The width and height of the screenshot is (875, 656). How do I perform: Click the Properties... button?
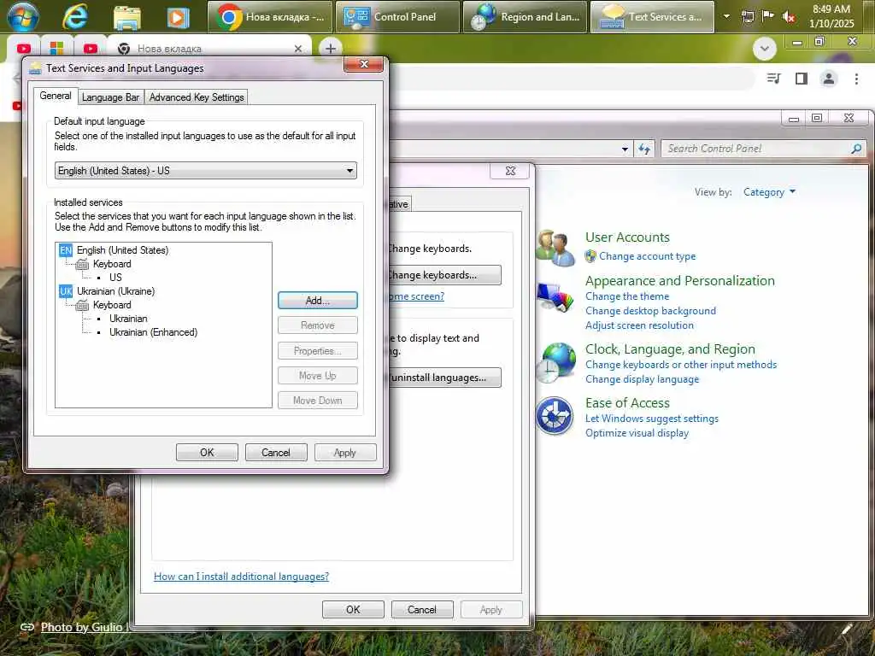318,351
